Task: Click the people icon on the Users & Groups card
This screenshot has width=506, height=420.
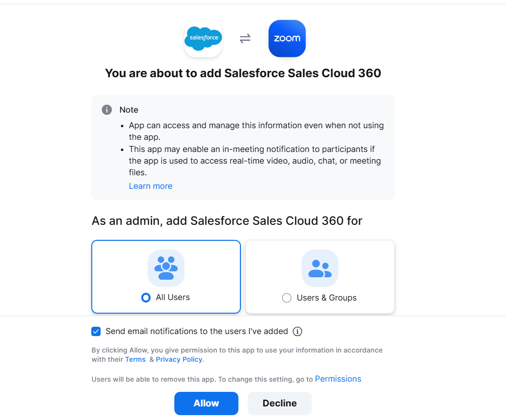Action: click(320, 268)
